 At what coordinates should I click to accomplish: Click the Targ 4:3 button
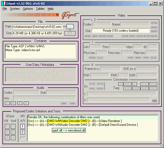tap(145, 84)
